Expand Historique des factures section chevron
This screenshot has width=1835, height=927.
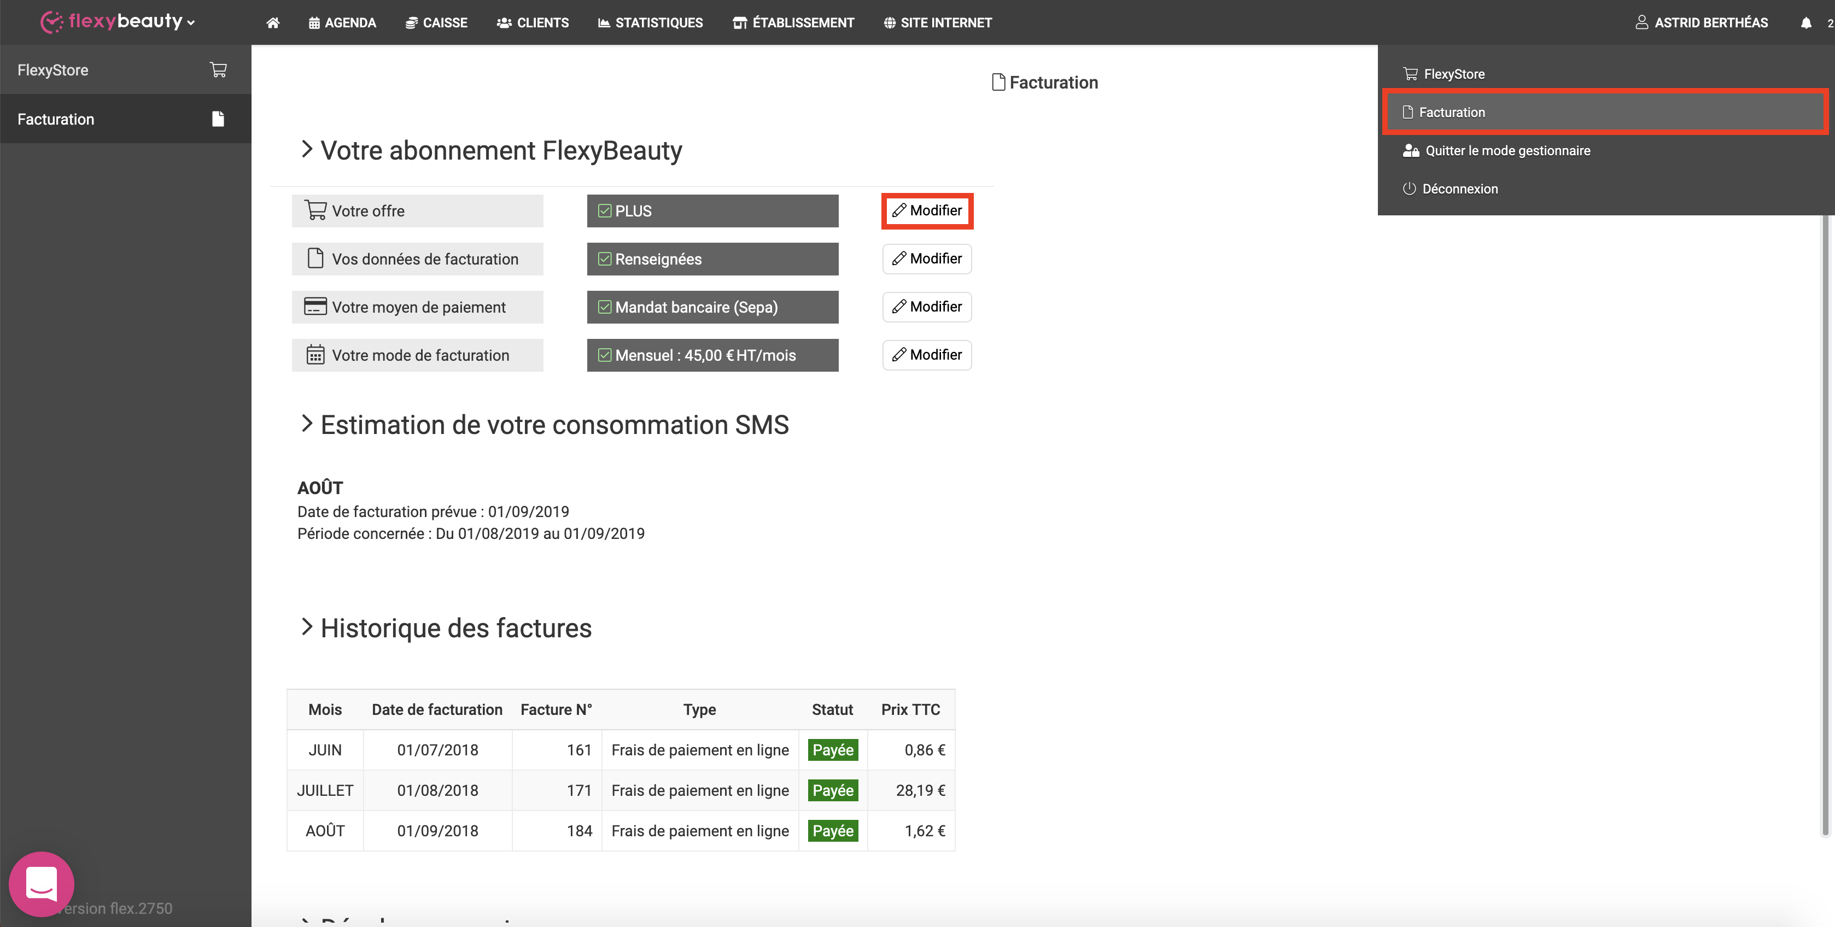coord(306,626)
